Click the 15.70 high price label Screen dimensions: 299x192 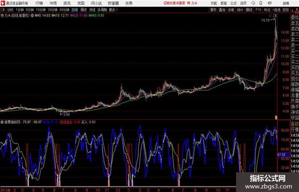pos(265,20)
